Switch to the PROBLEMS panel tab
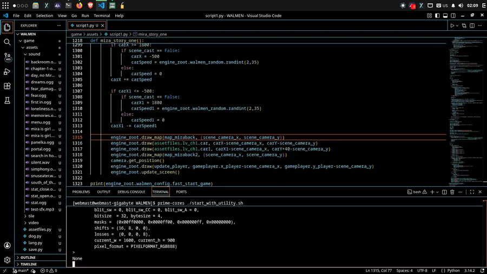 [x=81, y=192]
